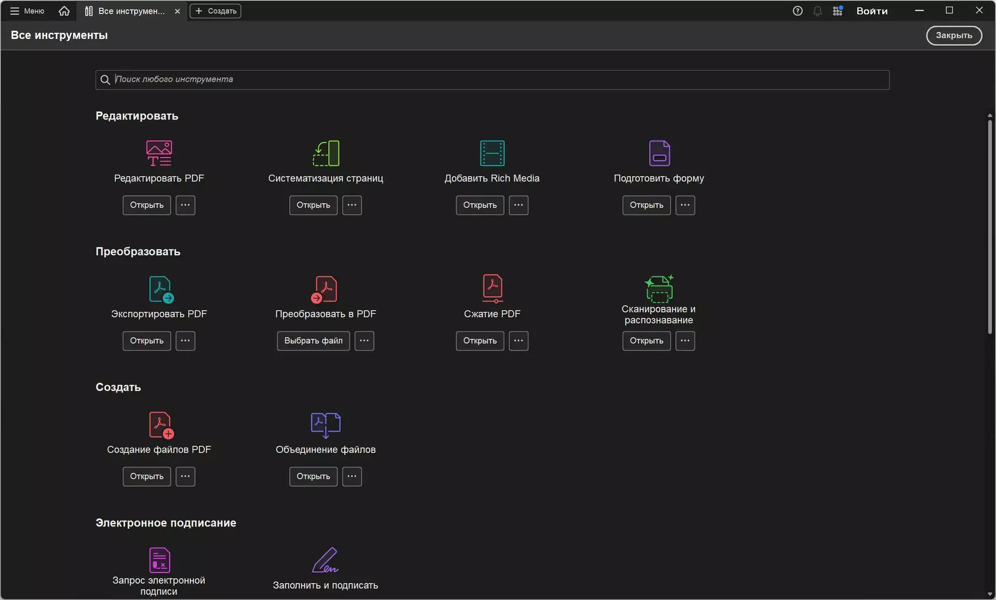
Task: Go to Home via house icon
Action: (64, 11)
